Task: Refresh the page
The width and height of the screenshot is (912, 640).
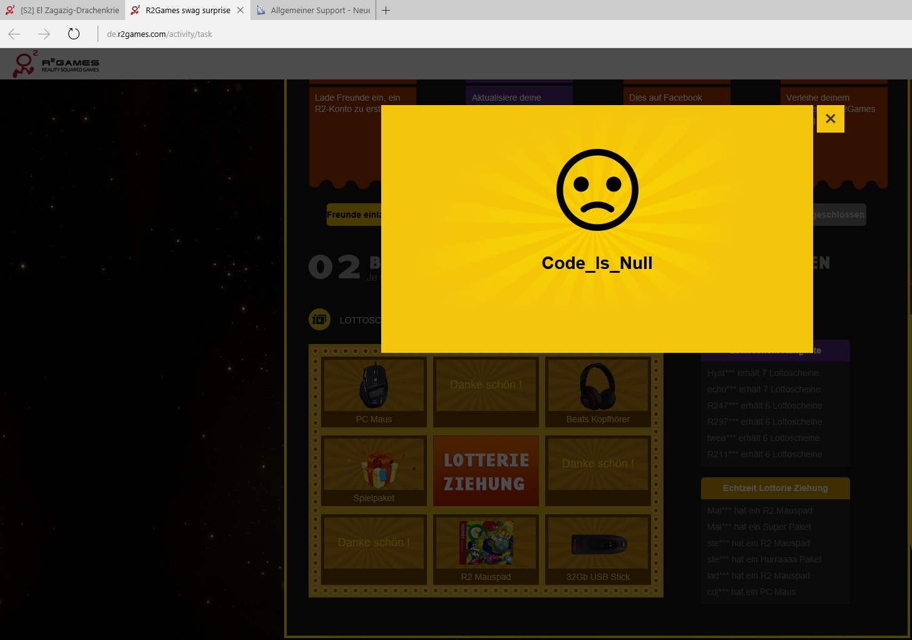Action: (x=74, y=34)
